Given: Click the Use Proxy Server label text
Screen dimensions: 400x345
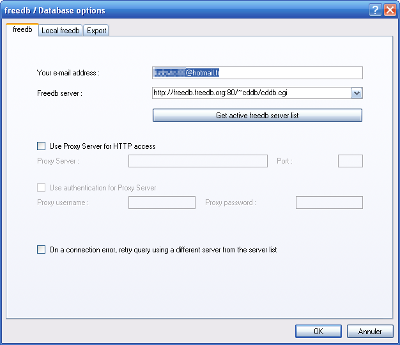Looking at the screenshot, I should click(102, 146).
